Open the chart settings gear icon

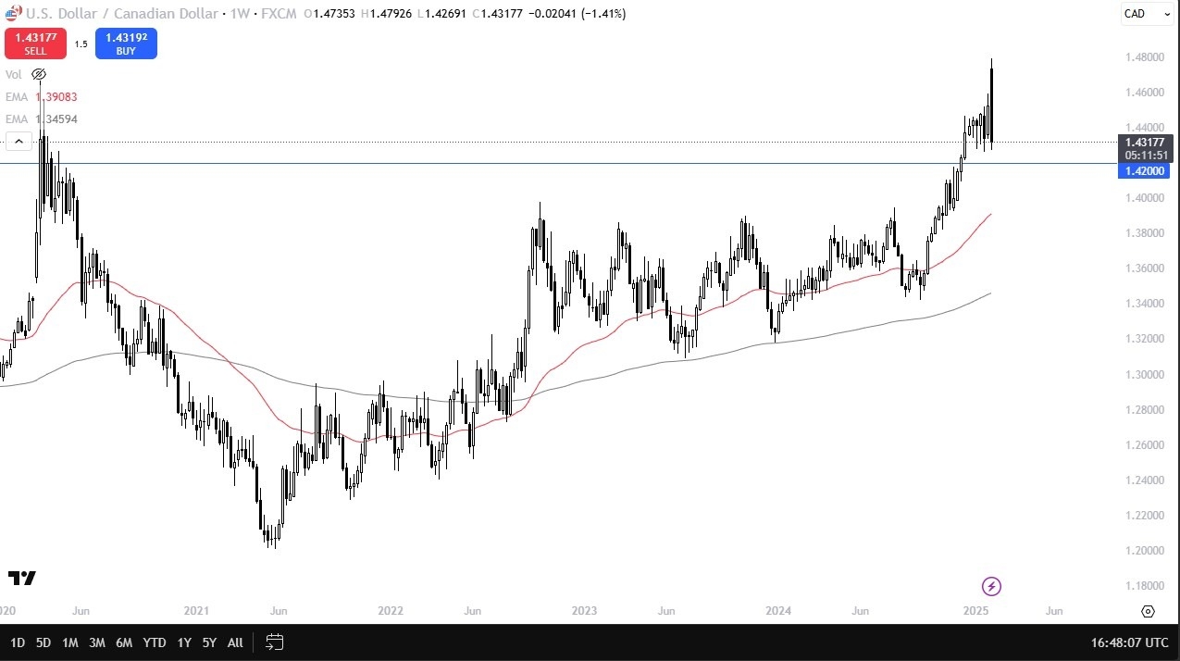(x=1148, y=611)
